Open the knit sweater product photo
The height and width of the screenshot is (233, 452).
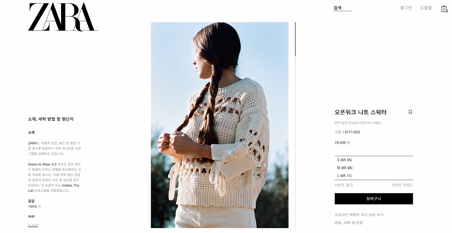coord(220,125)
